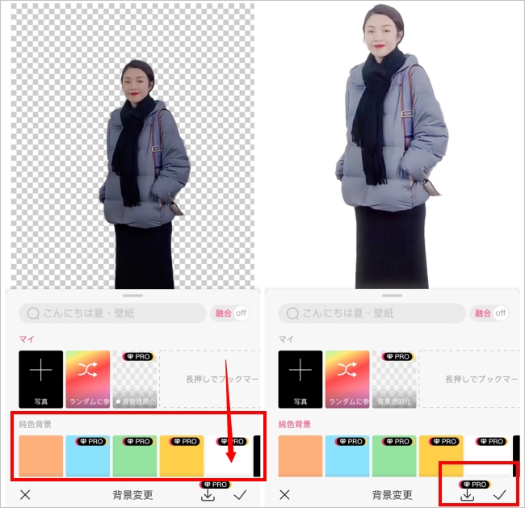This screenshot has width=525, height=508.
Task: Tap bookmark placeholder 長押しでブックマー in right panel
Action: click(x=468, y=379)
